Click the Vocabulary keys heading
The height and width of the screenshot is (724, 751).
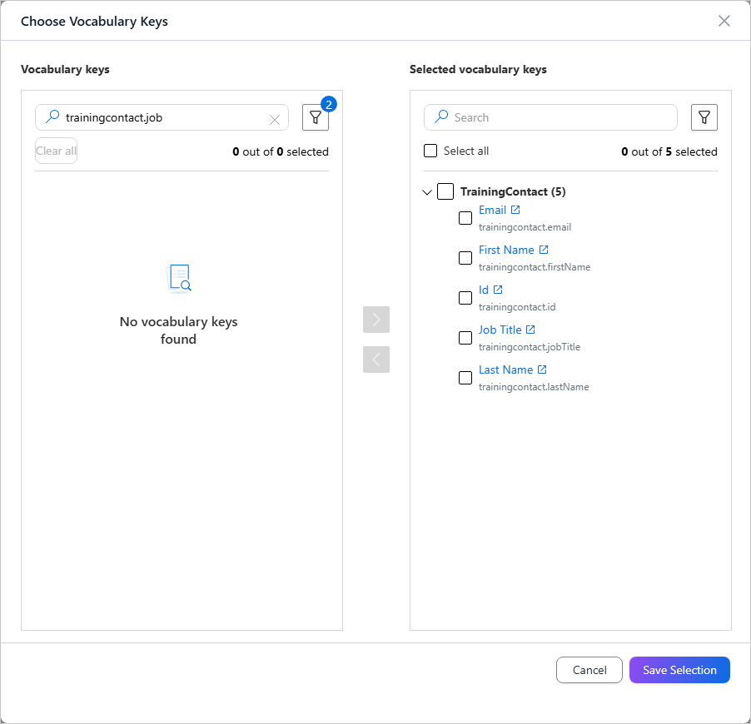click(x=65, y=69)
